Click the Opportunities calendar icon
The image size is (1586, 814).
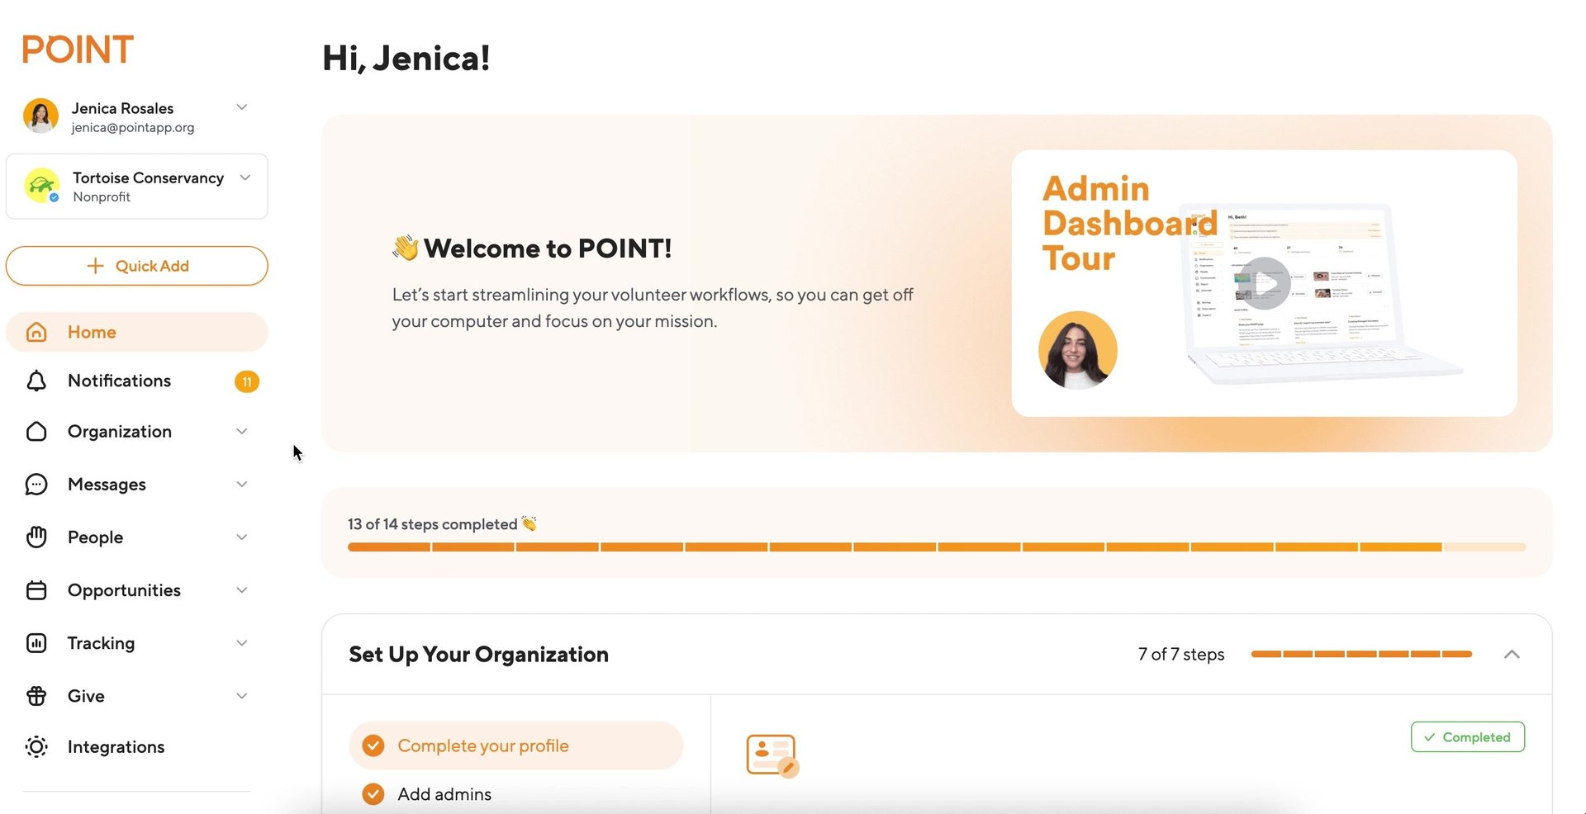(x=36, y=590)
